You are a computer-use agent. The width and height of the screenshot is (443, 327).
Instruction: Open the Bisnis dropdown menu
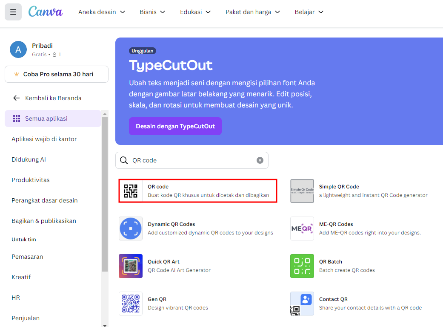click(152, 12)
